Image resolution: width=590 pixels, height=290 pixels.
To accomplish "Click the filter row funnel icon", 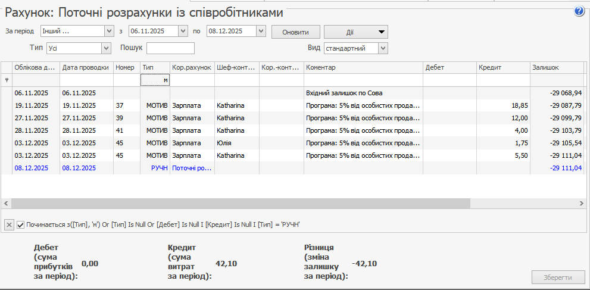I will [7, 80].
